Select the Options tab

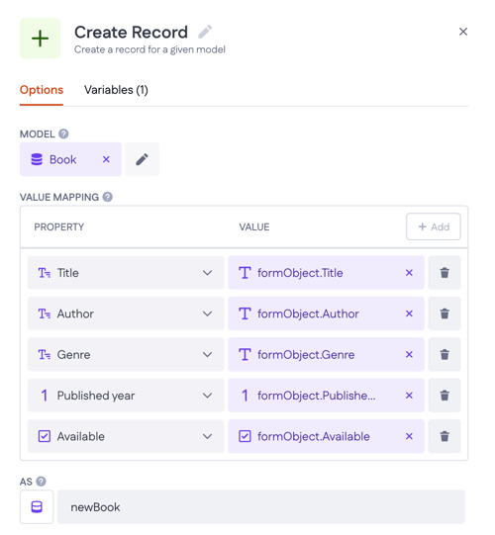pos(42,90)
